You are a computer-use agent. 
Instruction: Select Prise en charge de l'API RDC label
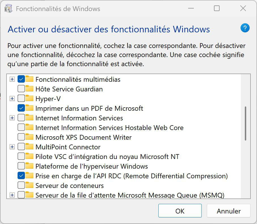pyautogui.click(x=131, y=176)
